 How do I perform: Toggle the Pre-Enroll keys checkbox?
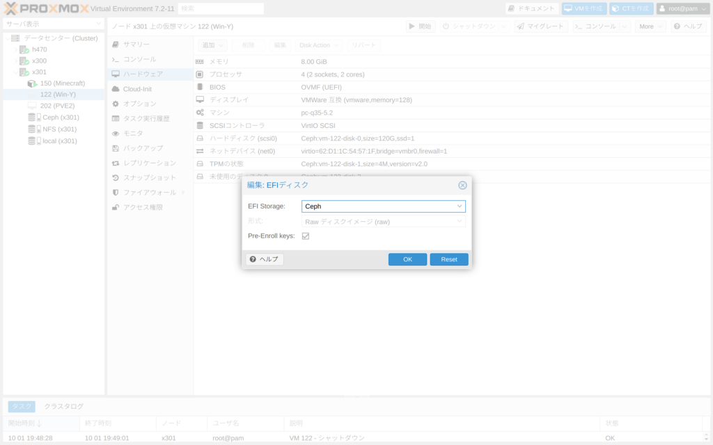(306, 236)
